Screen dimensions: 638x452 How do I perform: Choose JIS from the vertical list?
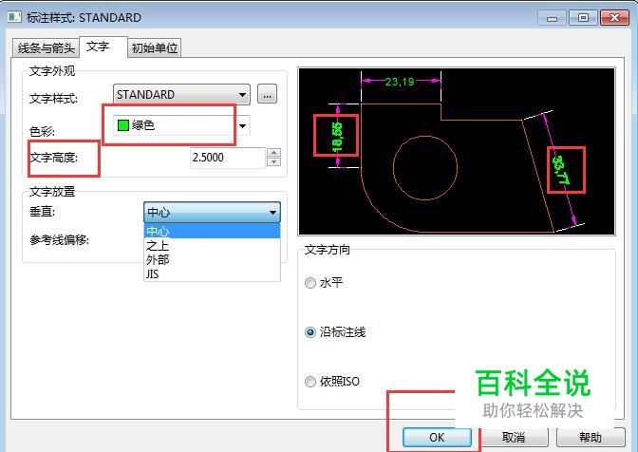[212, 273]
